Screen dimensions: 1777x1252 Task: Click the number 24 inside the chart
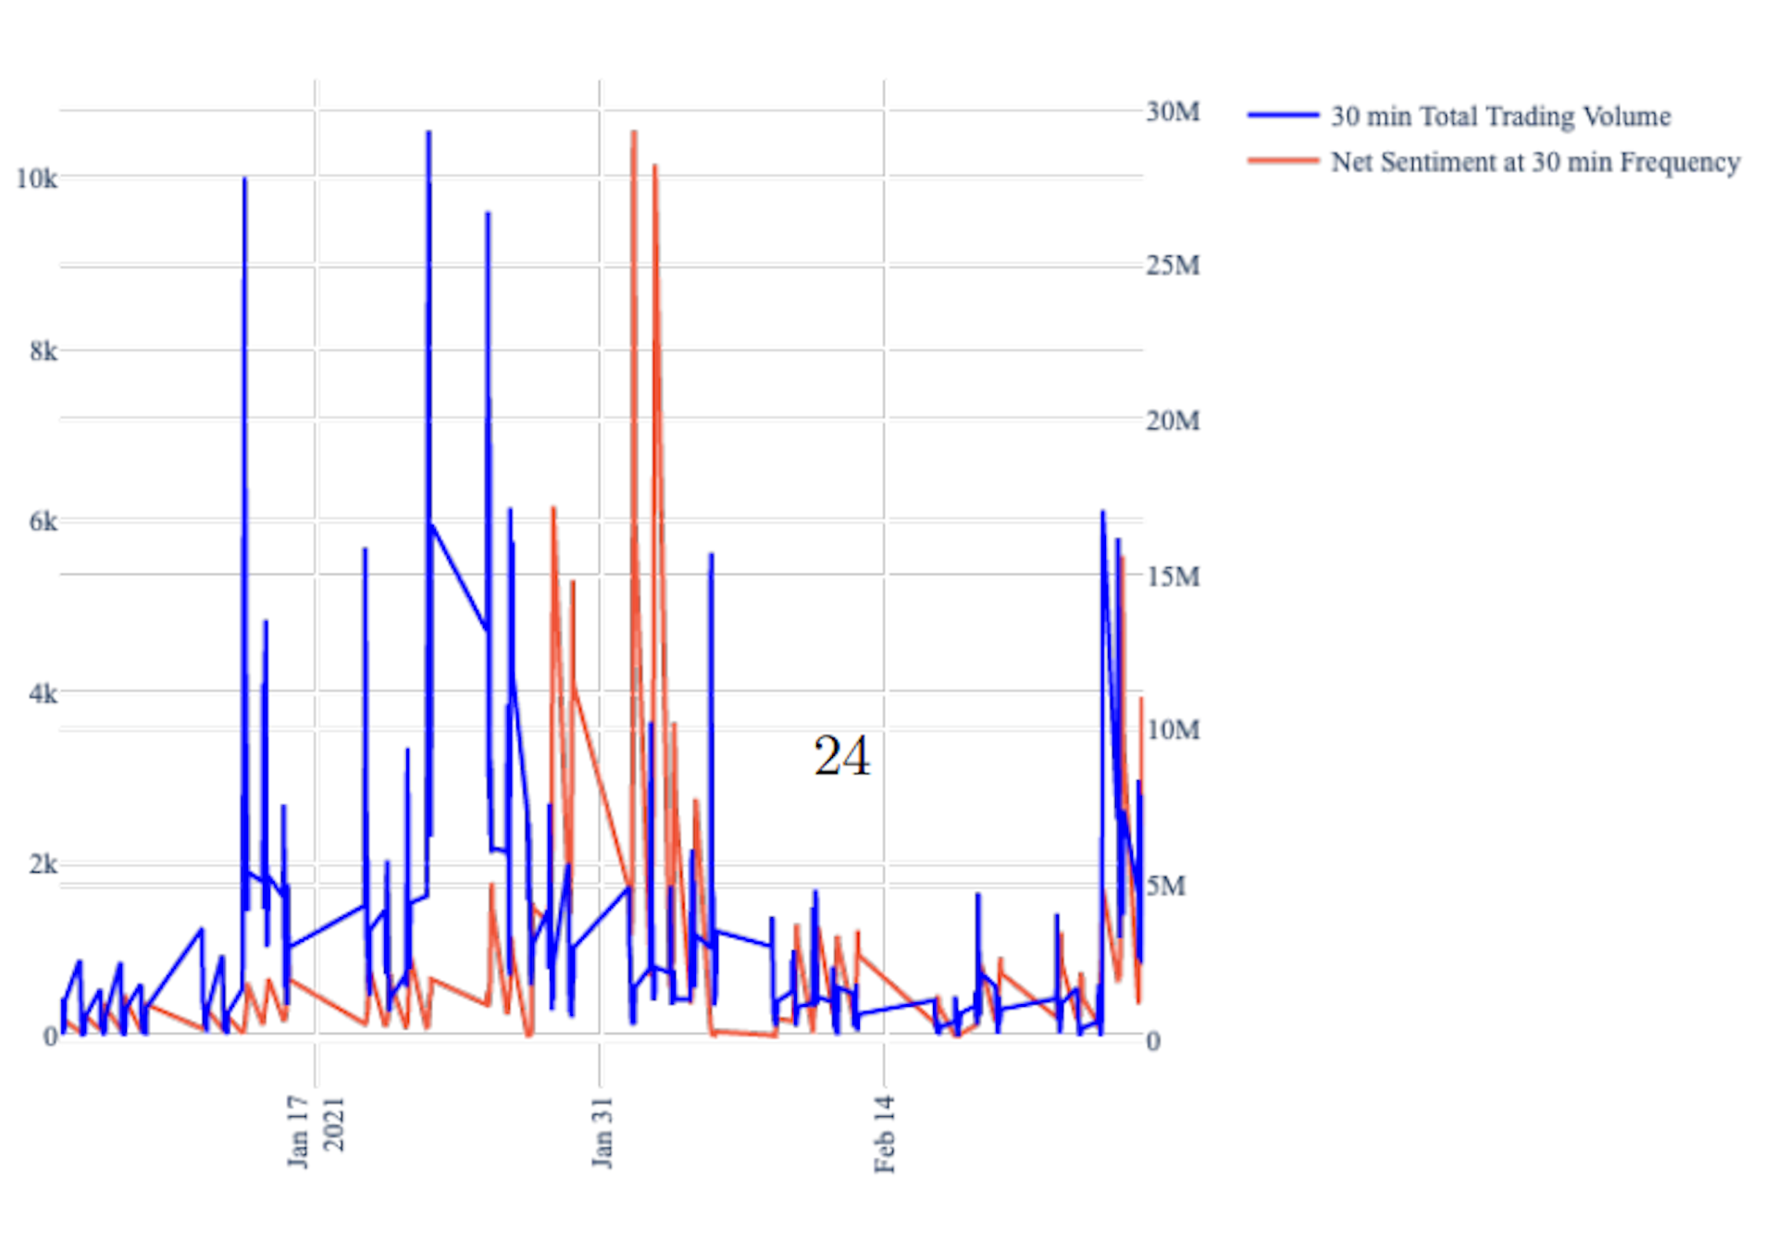(x=841, y=756)
